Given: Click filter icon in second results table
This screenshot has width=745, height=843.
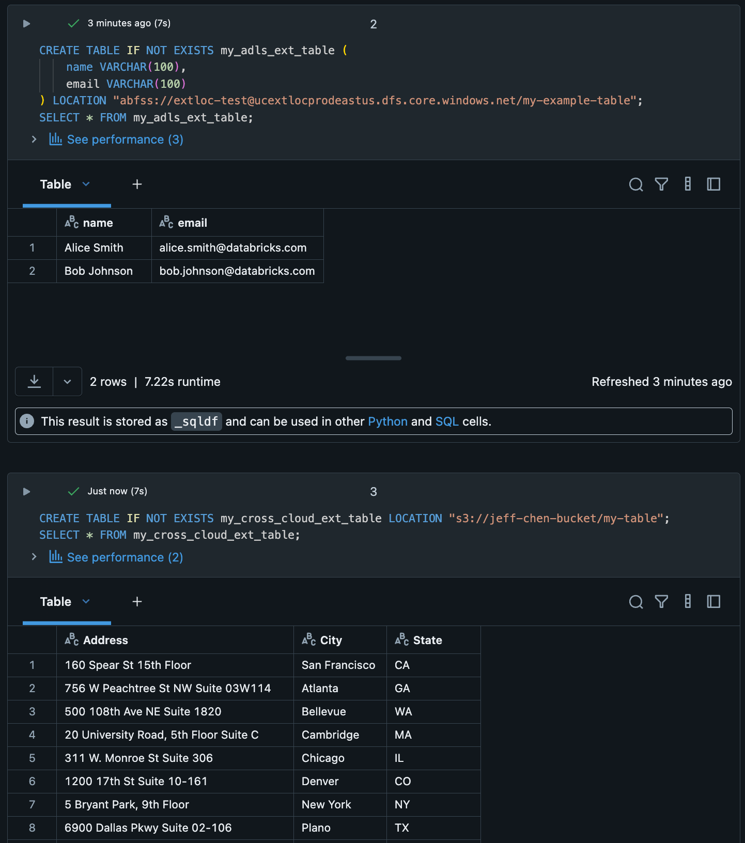Looking at the screenshot, I should (x=661, y=602).
